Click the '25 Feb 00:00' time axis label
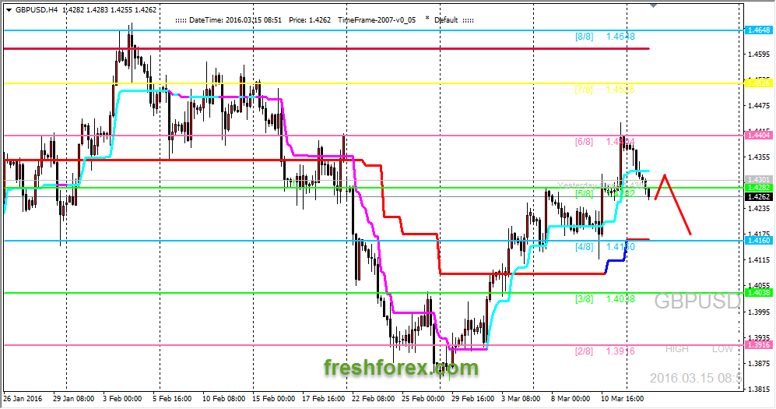Viewport: 776px width, 409px height. 423,399
